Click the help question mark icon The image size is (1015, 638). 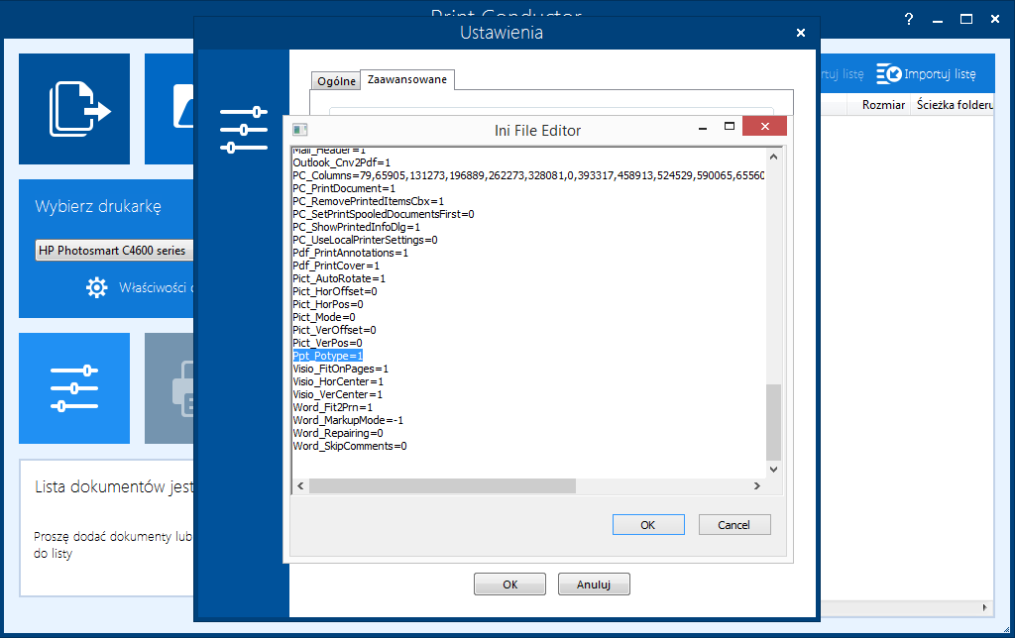tap(909, 20)
